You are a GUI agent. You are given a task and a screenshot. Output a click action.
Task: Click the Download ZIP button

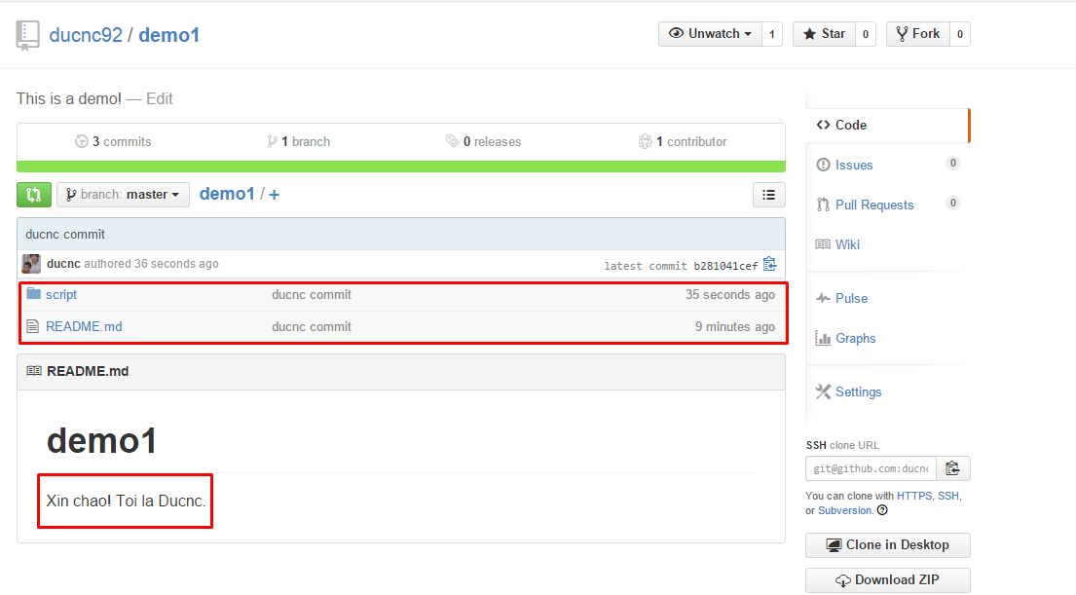(888, 579)
